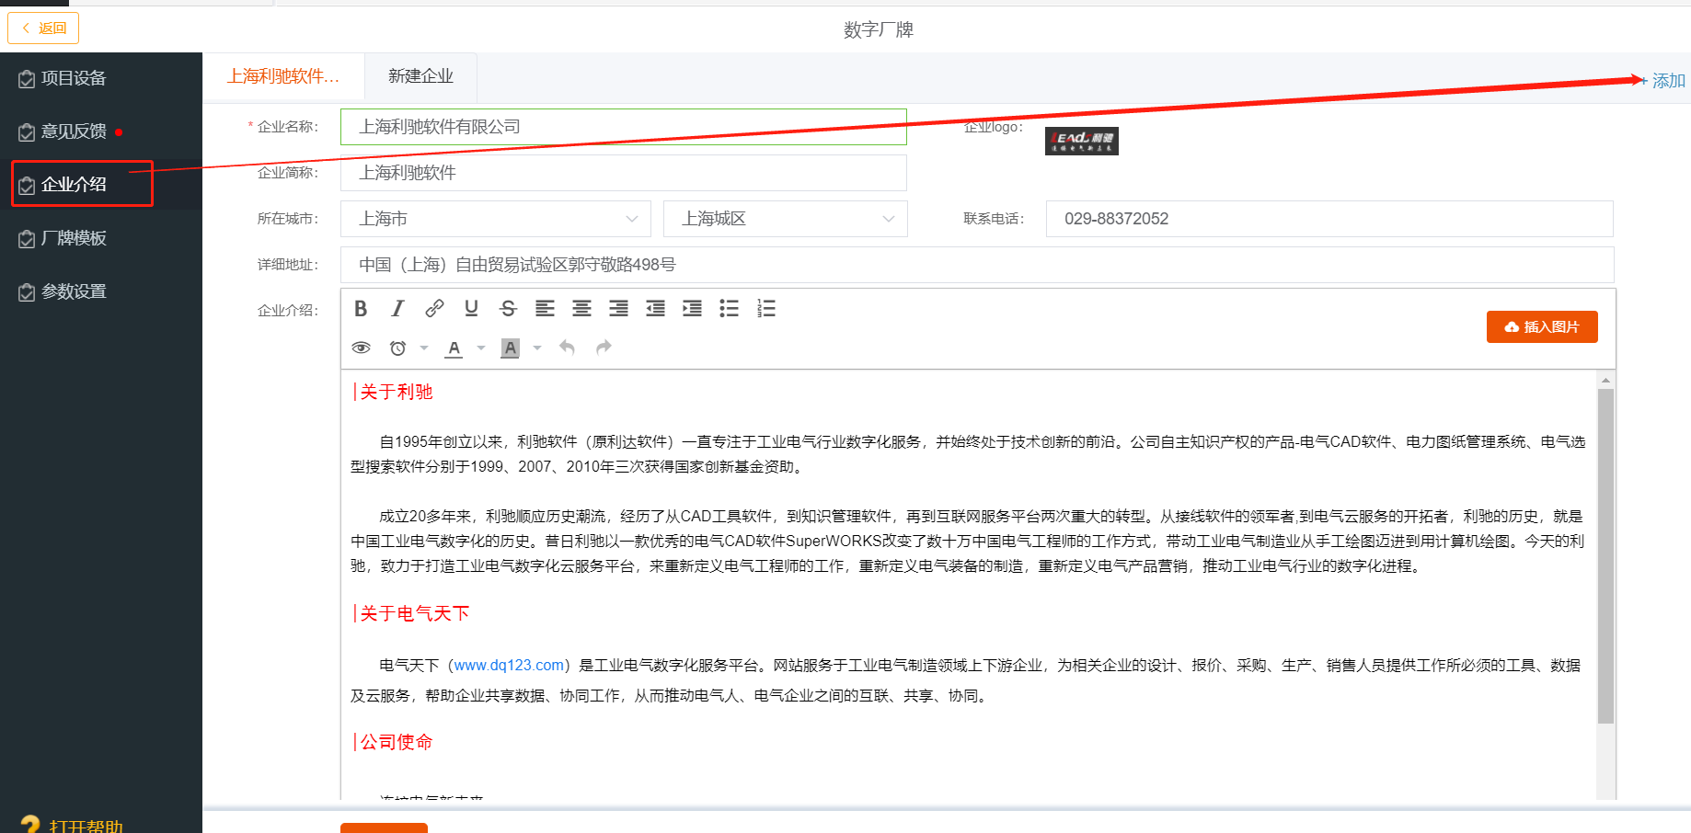Click the 关于电气天下 heading text
The height and width of the screenshot is (833, 1691).
pyautogui.click(x=414, y=613)
